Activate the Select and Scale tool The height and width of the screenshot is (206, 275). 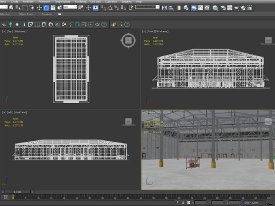pos(53,7)
